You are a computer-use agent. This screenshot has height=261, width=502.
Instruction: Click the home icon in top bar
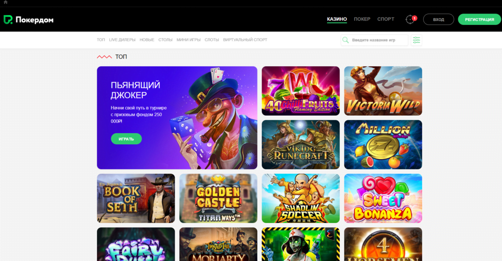pos(6,2)
